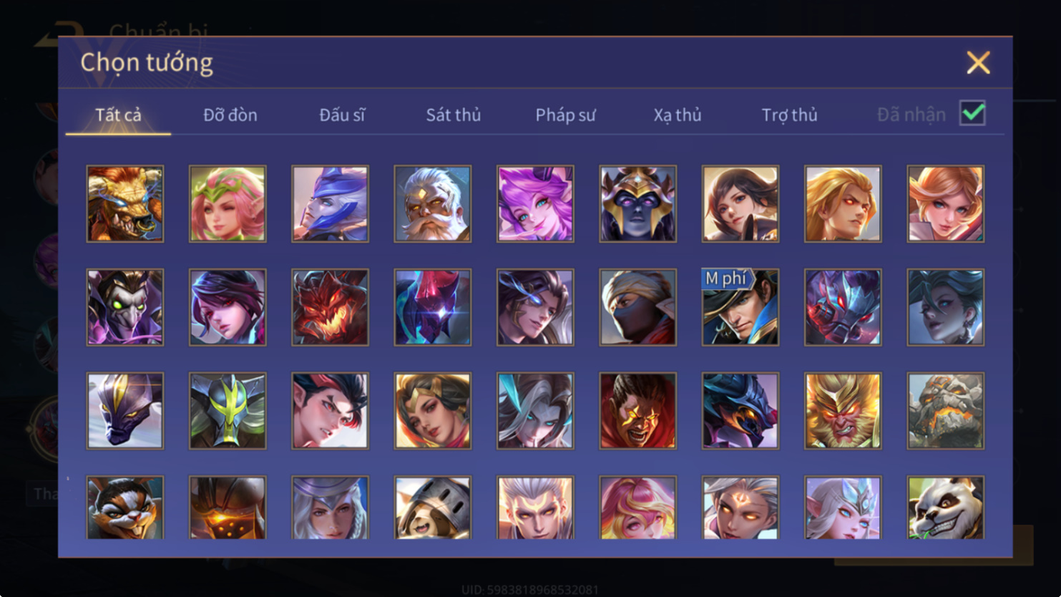Screen dimensions: 1061x597
Task: Close the Chọn tướng dialog
Action: click(x=978, y=62)
